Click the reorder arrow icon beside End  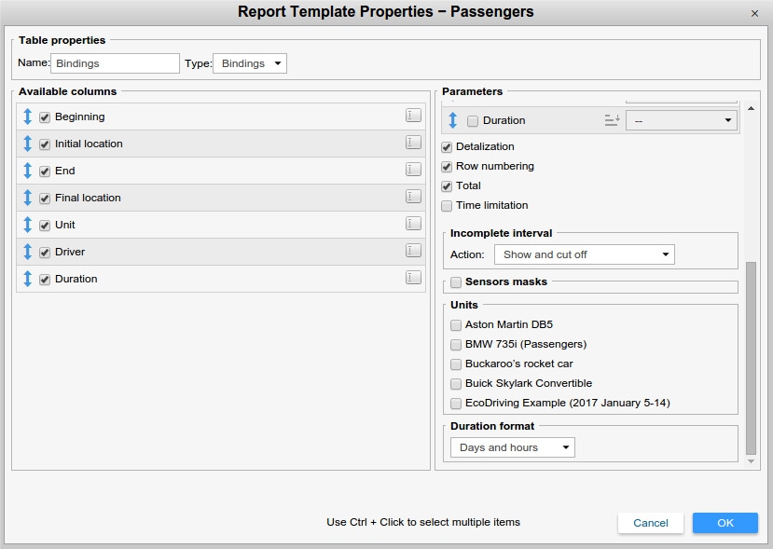(28, 171)
